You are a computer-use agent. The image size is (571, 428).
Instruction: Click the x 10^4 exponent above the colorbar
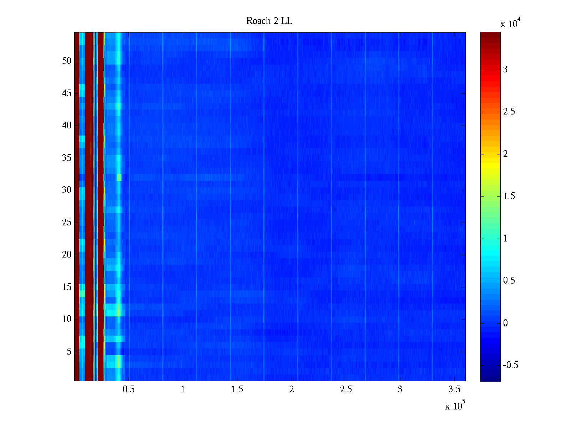tap(509, 24)
